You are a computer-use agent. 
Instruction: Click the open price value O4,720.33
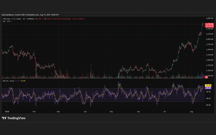39,19
